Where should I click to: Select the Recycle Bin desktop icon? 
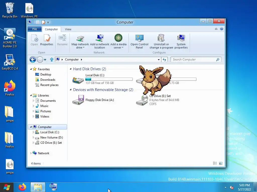pyautogui.click(x=10, y=10)
